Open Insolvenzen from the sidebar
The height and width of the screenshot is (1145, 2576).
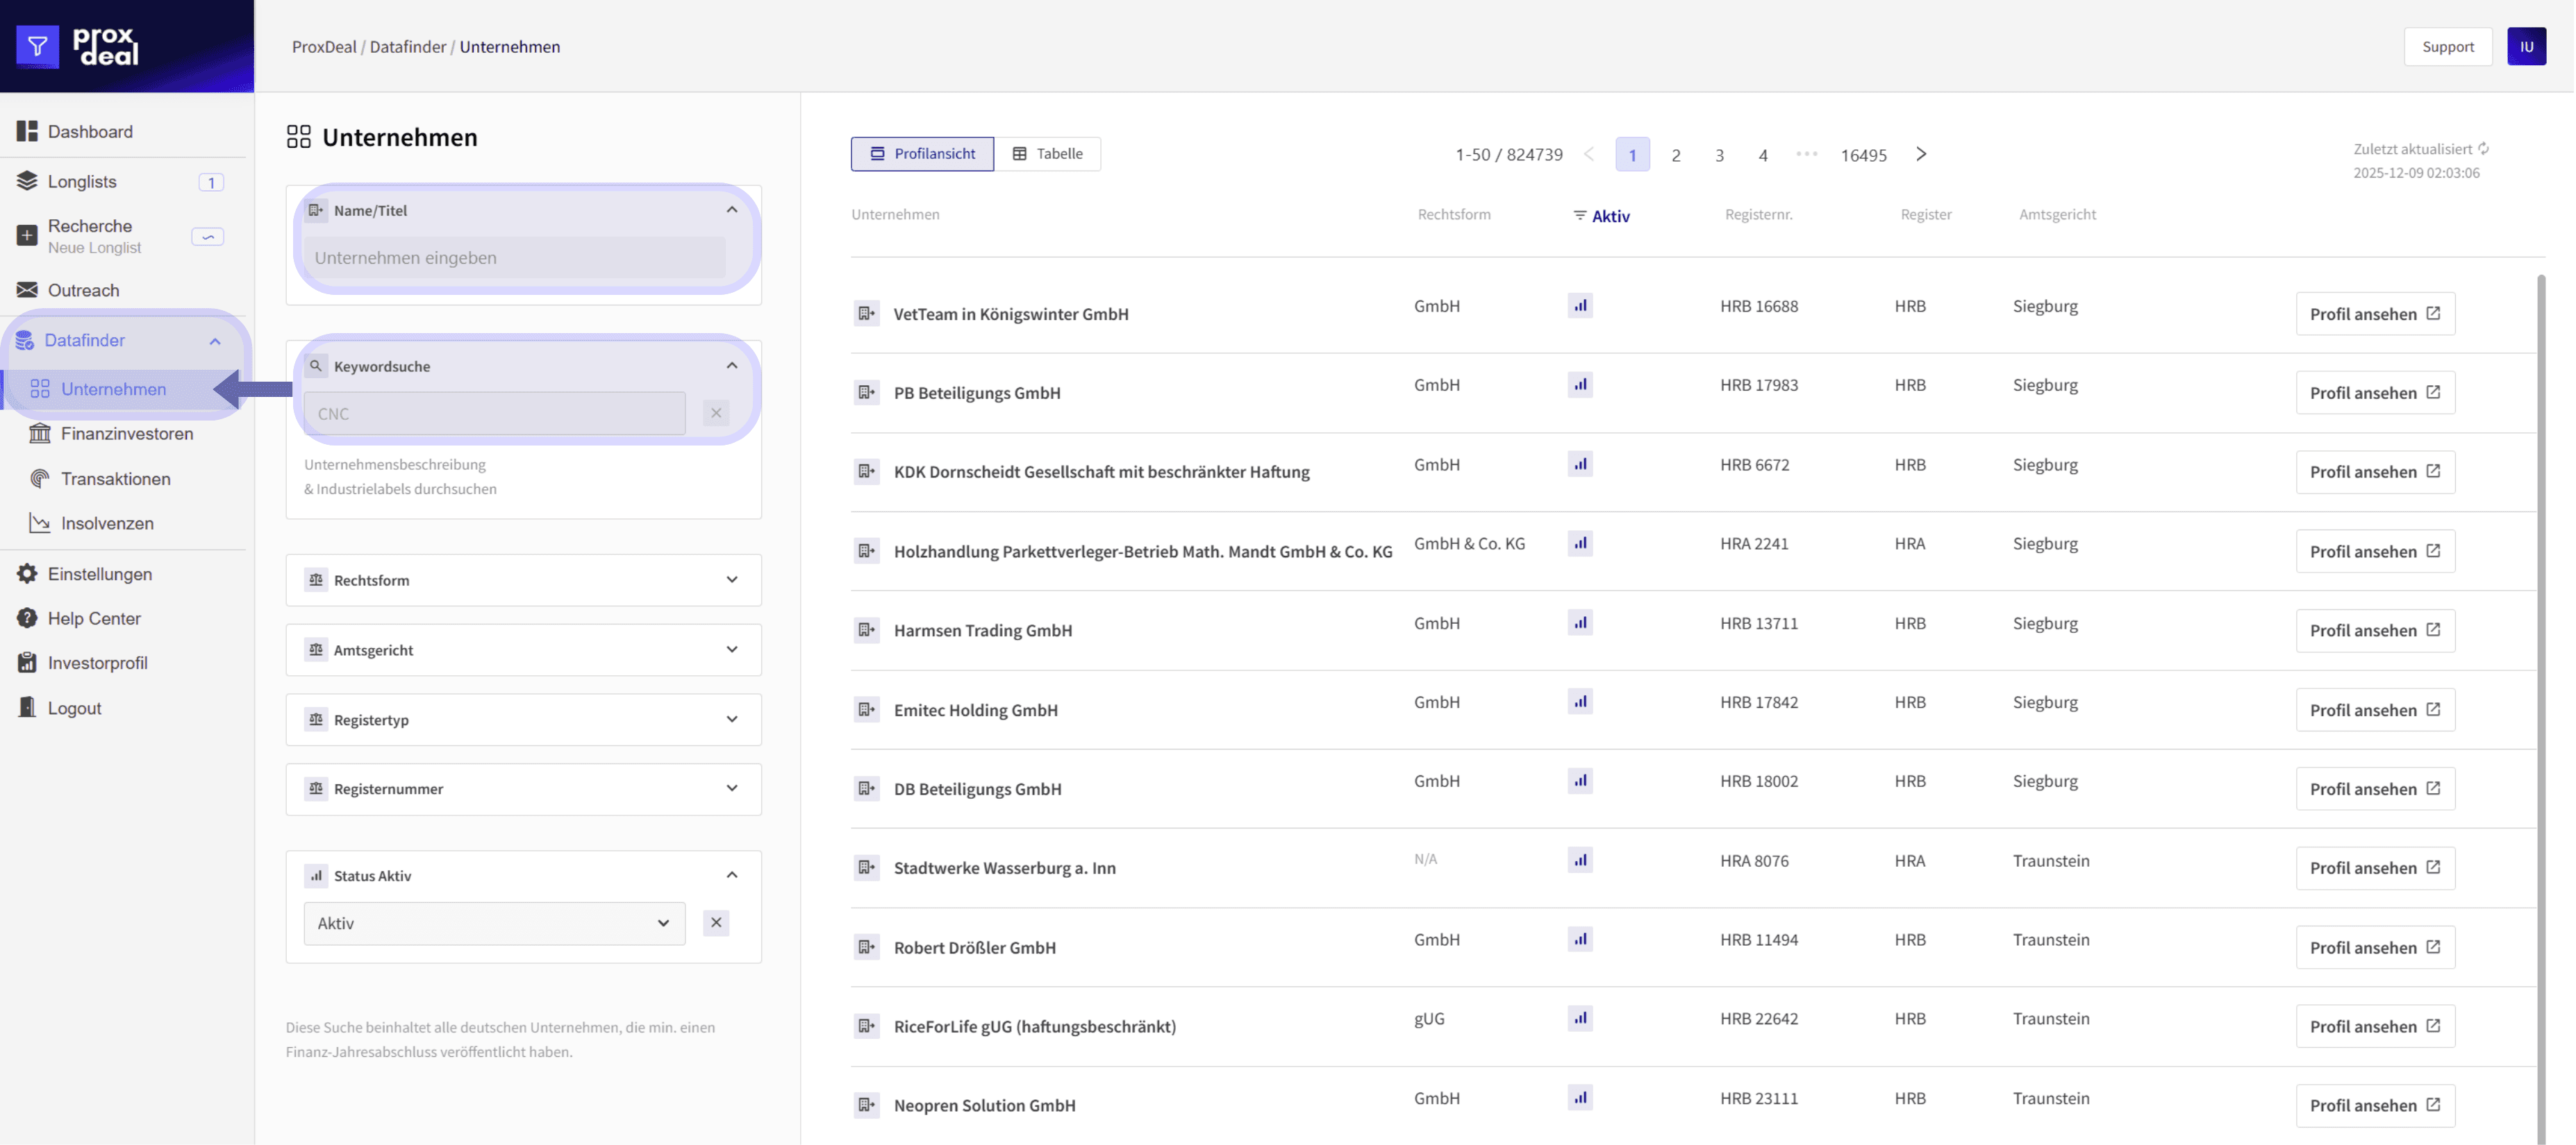107,523
